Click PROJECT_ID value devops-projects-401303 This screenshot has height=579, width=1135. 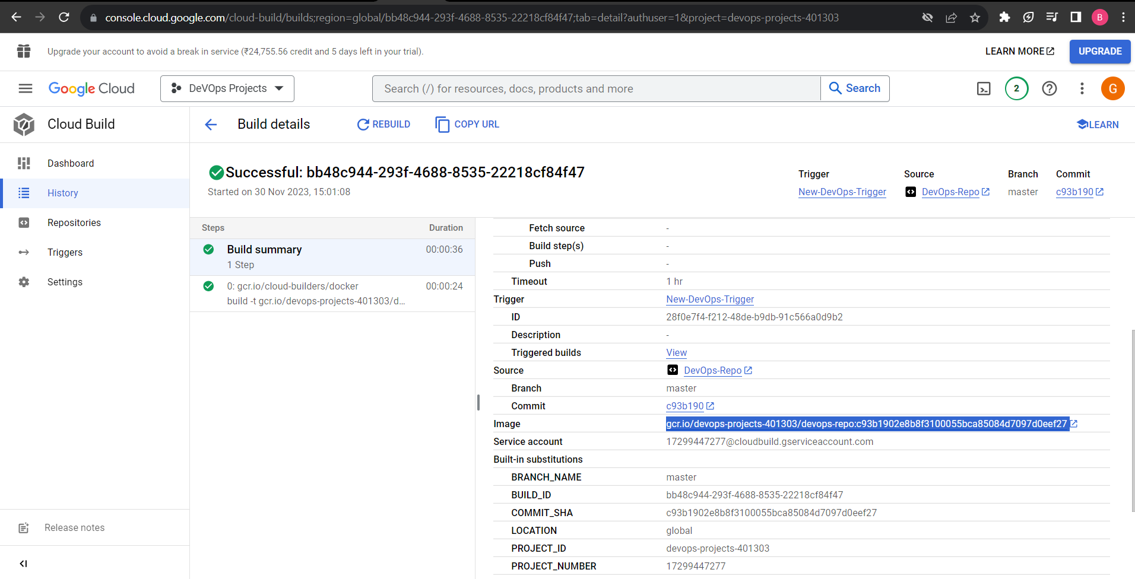pos(718,549)
